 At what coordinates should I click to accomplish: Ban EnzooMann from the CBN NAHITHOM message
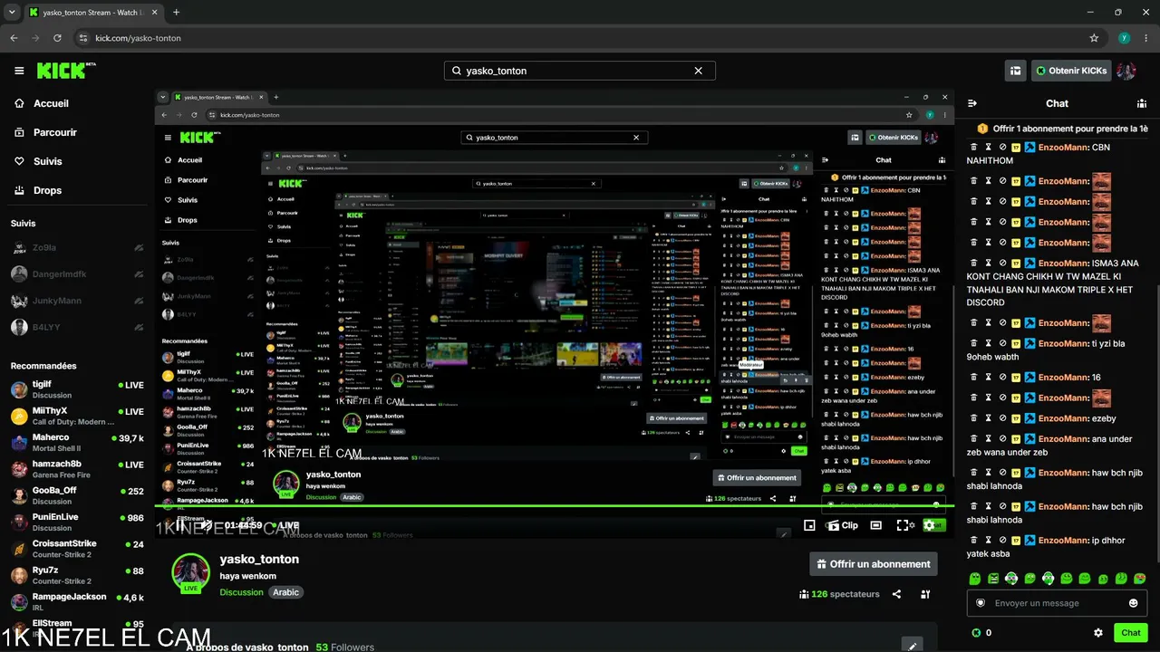tap(1002, 147)
